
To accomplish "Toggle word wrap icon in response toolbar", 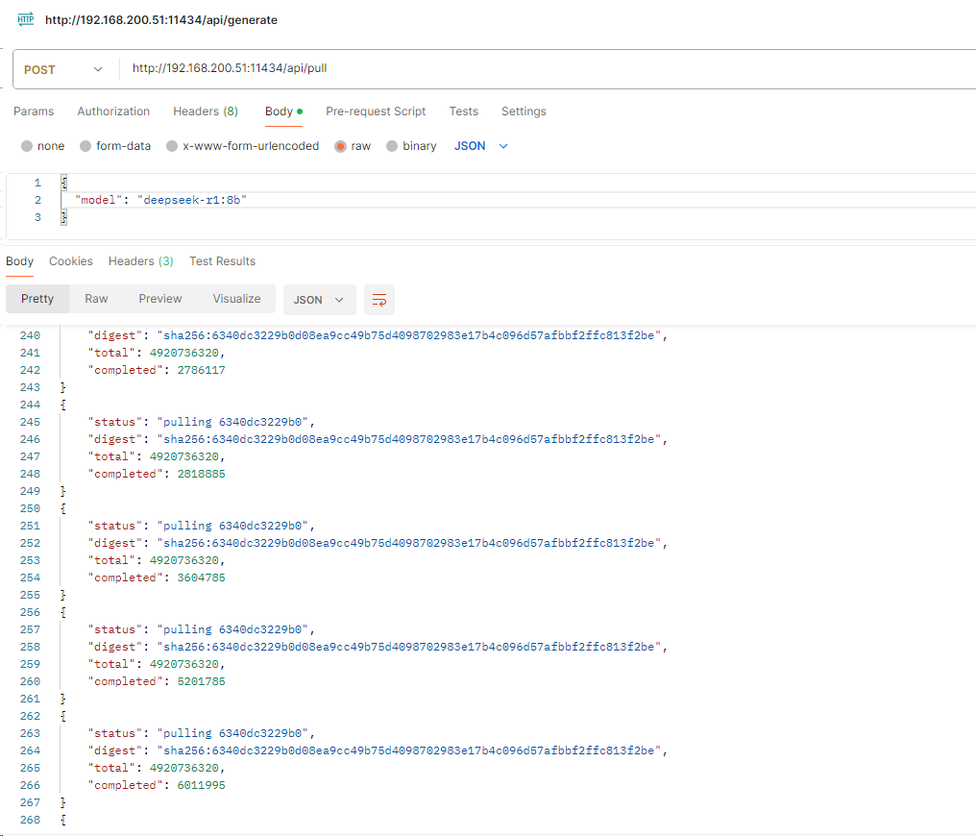I will (x=379, y=300).
